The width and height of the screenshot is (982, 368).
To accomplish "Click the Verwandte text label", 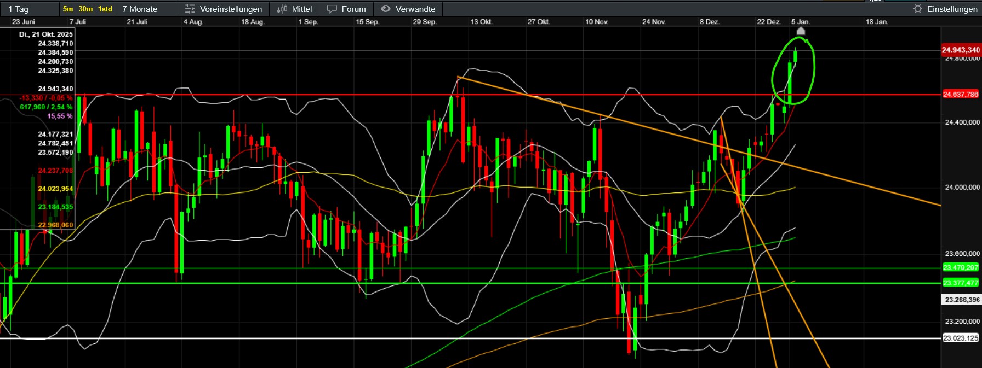I will [x=415, y=9].
